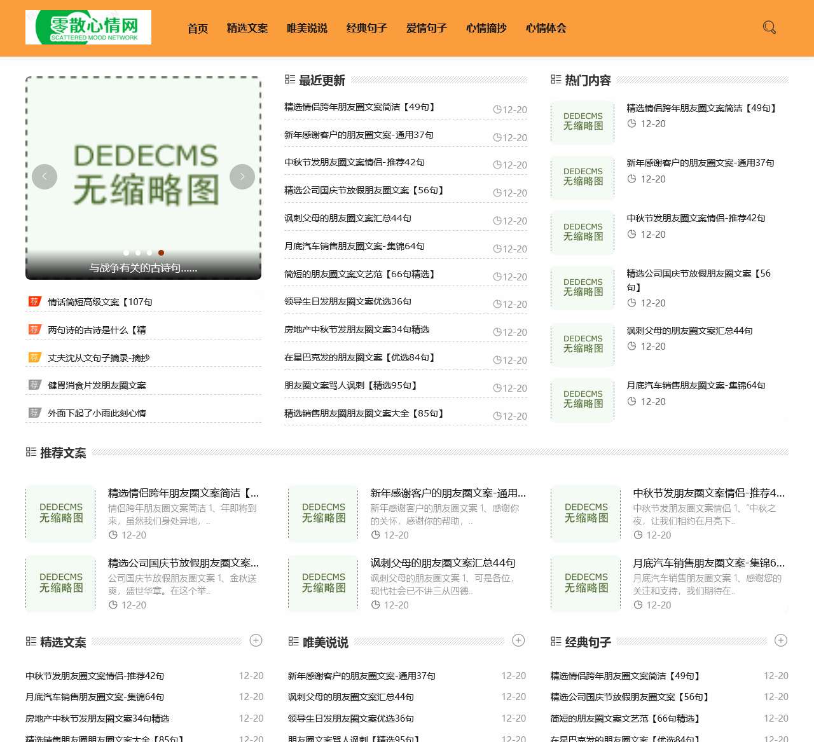Image resolution: width=814 pixels, height=742 pixels.
Task: Expand more posts via plus icon in 唯美说说
Action: [x=518, y=640]
